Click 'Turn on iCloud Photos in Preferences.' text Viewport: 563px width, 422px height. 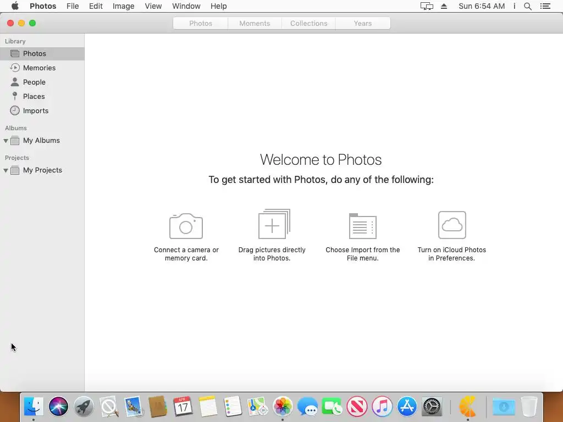(452, 254)
